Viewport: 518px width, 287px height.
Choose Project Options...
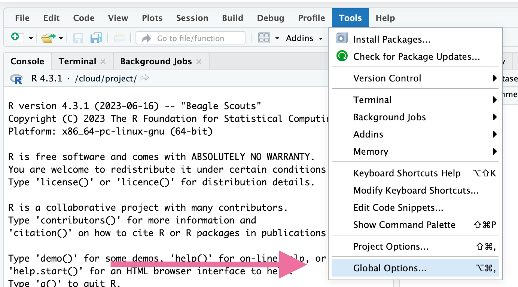pyautogui.click(x=415, y=246)
